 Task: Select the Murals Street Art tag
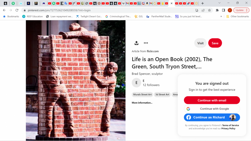pyautogui.click(x=142, y=94)
